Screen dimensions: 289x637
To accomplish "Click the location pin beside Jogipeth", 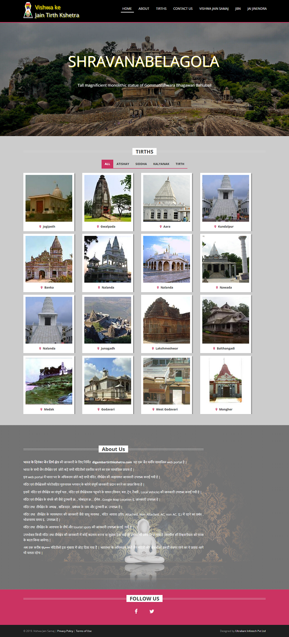I will [40, 226].
